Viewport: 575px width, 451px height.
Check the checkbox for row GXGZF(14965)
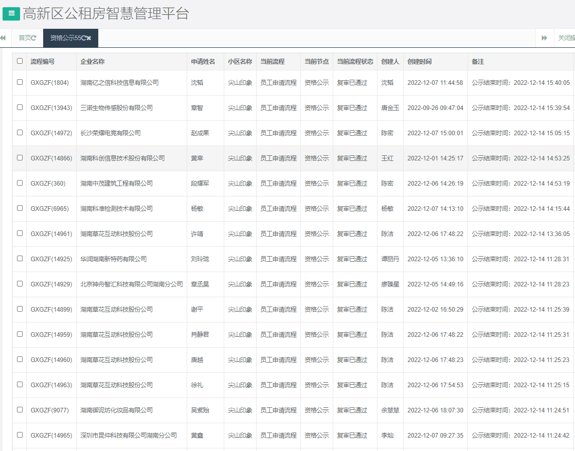point(19,435)
